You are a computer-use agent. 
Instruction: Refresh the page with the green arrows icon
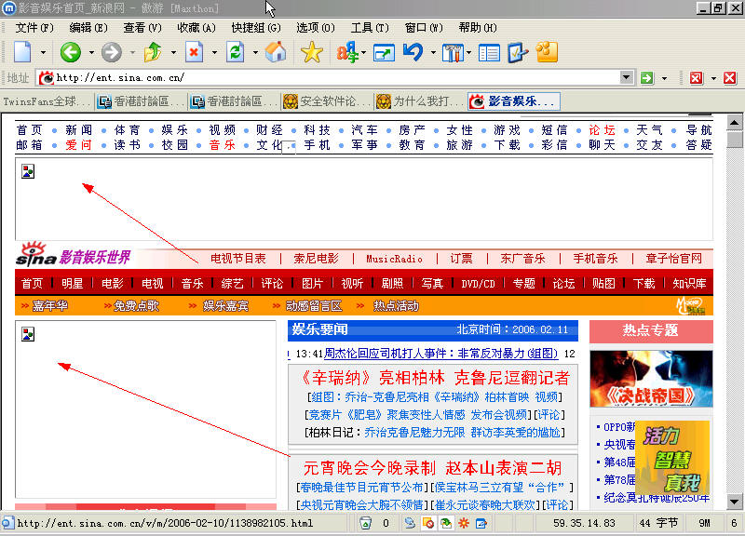[x=236, y=52]
